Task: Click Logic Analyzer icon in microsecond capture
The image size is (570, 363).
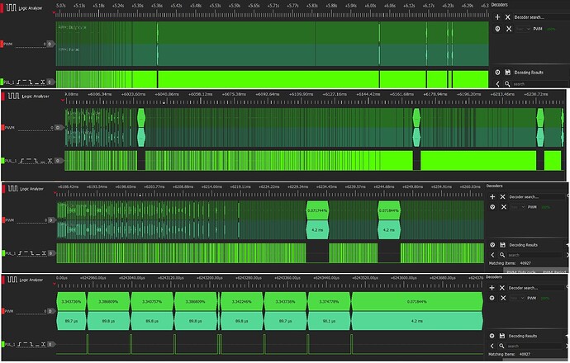Action: 12,280
